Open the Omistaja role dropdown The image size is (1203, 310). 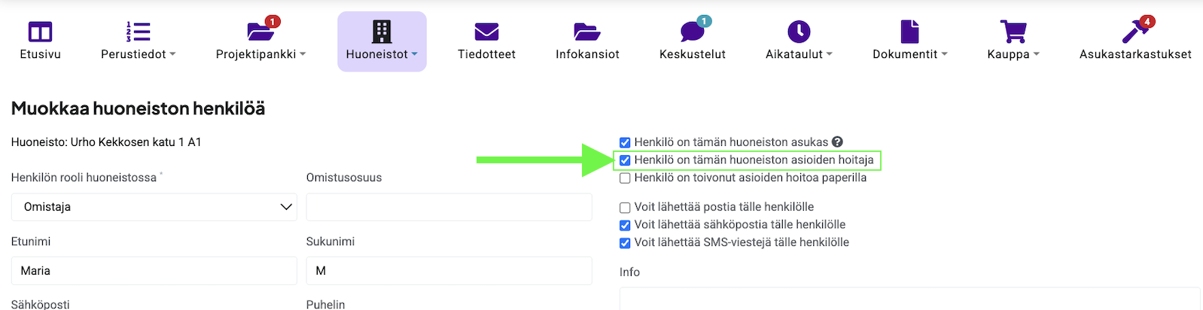click(154, 207)
